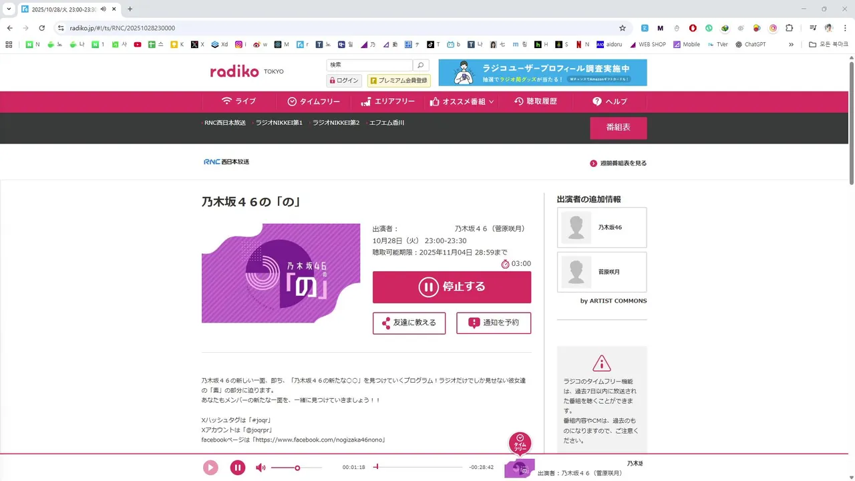Click the page vertical scrollbar

tap(852, 124)
